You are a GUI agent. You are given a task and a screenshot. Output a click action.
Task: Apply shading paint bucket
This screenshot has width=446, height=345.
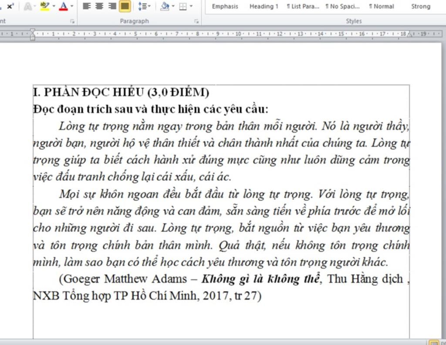pos(165,6)
